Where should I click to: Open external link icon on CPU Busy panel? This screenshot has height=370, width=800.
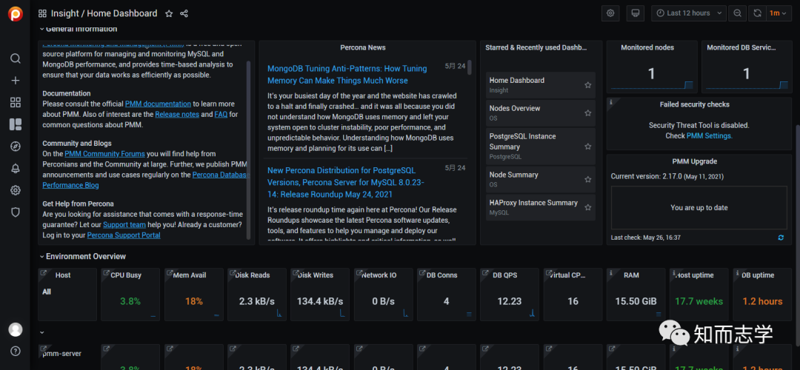point(107,273)
